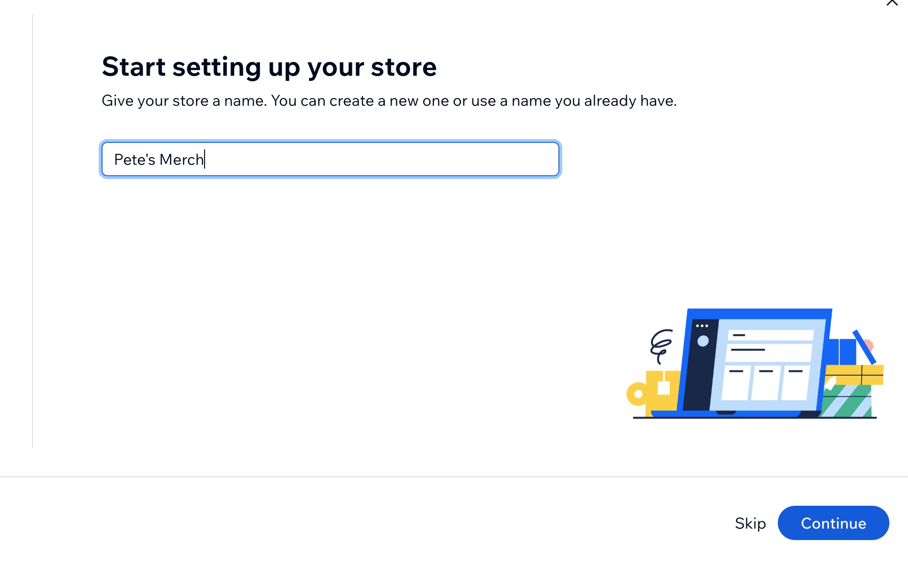Place cursor in the Pete's Merch text box

329,159
